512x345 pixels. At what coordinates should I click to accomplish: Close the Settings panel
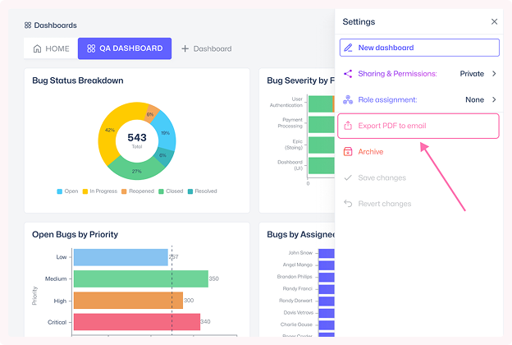click(x=494, y=21)
